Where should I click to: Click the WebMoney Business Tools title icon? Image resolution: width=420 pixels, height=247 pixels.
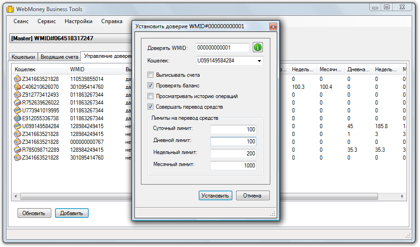click(x=9, y=8)
